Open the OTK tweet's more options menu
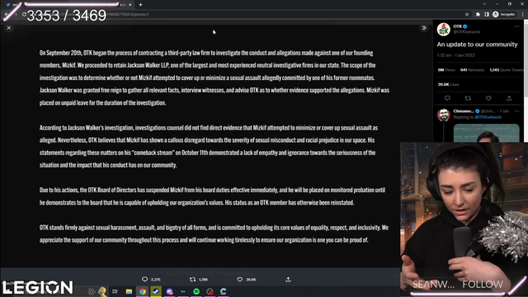Screen dimensions: 528x297 (x=516, y=26)
